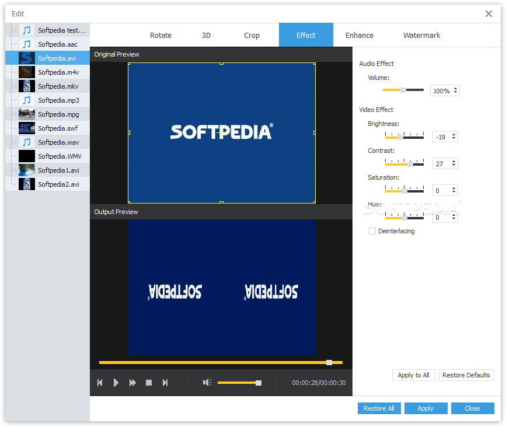Click Restore All button
The width and height of the screenshot is (506, 427).
(x=379, y=408)
